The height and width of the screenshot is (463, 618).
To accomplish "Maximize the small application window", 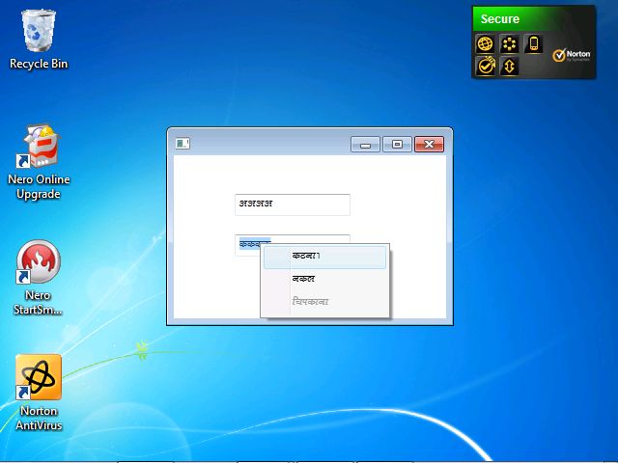I will 397,144.
